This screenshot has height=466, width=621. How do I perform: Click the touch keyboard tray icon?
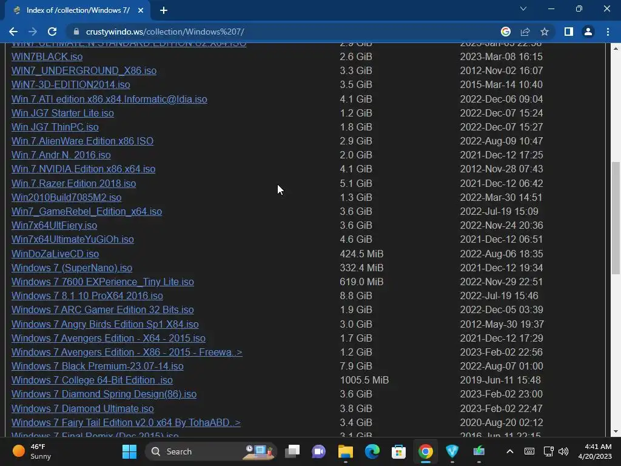(529, 451)
